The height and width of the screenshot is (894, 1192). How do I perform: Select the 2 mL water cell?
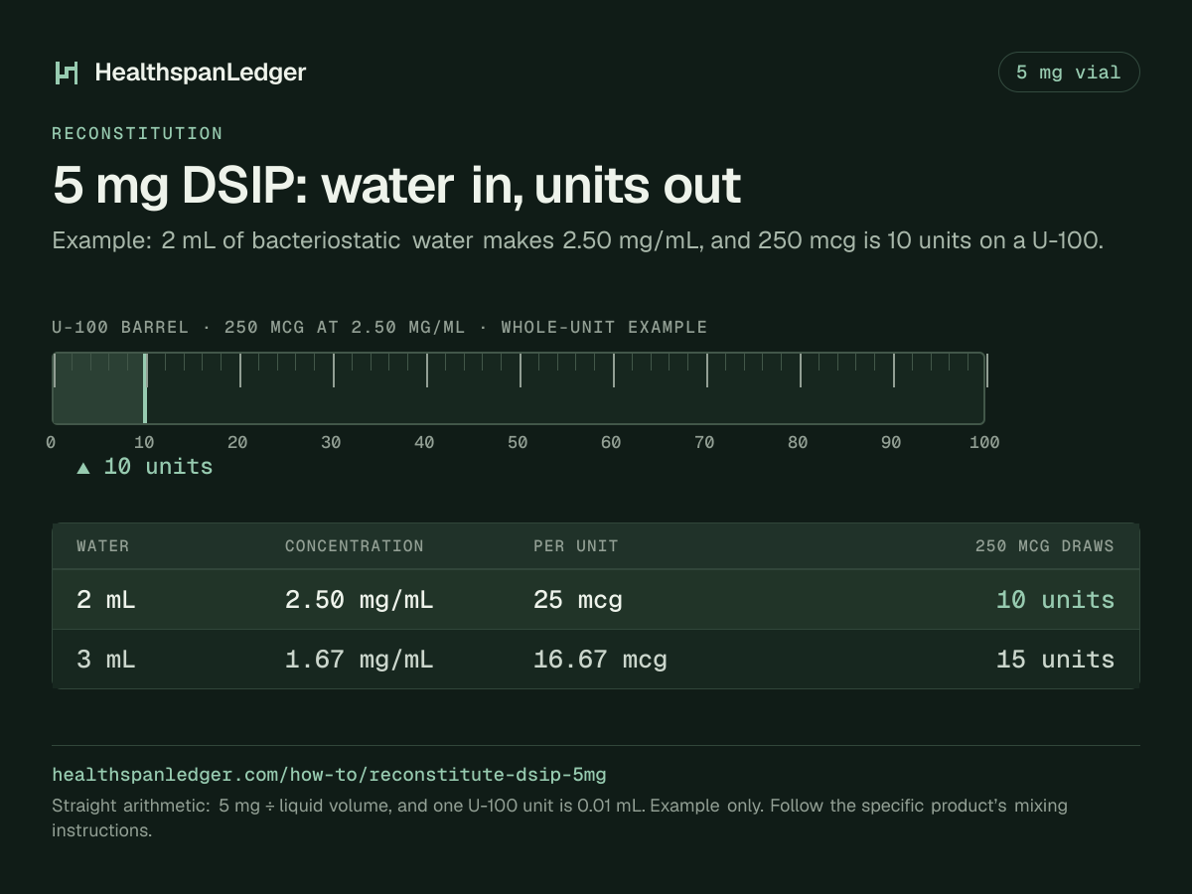pyautogui.click(x=106, y=600)
